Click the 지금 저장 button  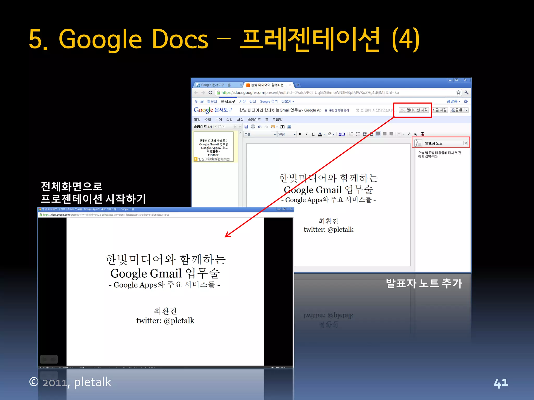coord(440,110)
